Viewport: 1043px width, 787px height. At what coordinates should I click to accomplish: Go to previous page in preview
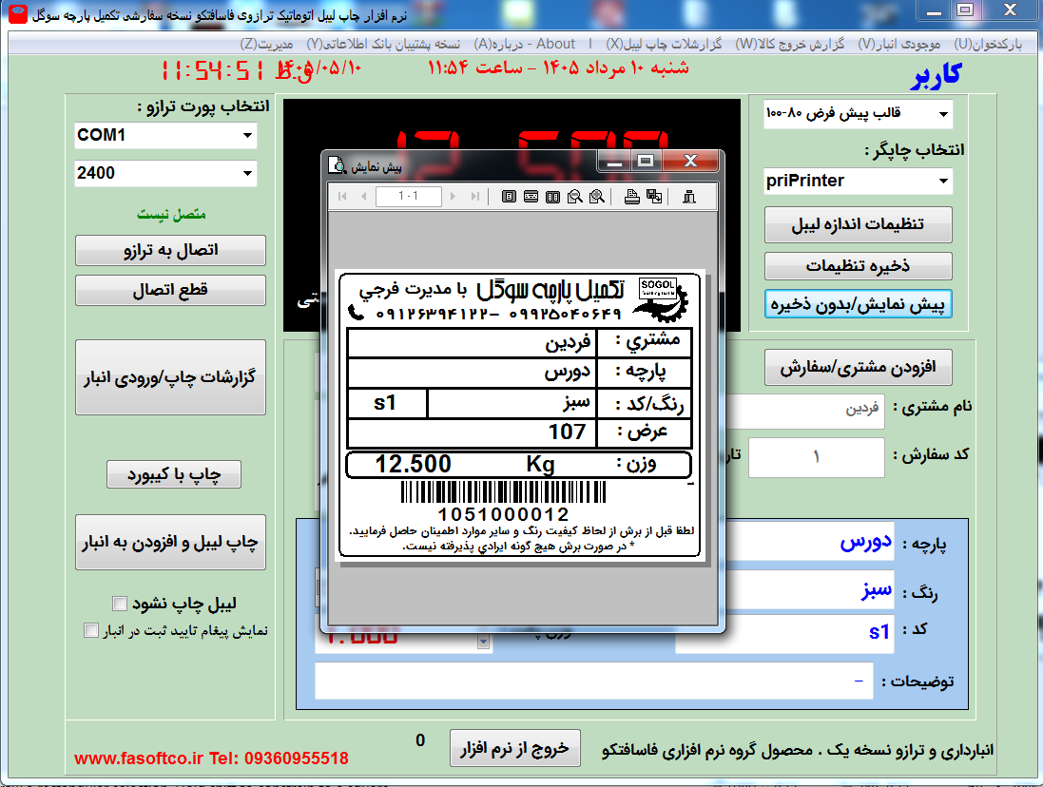click(x=363, y=196)
